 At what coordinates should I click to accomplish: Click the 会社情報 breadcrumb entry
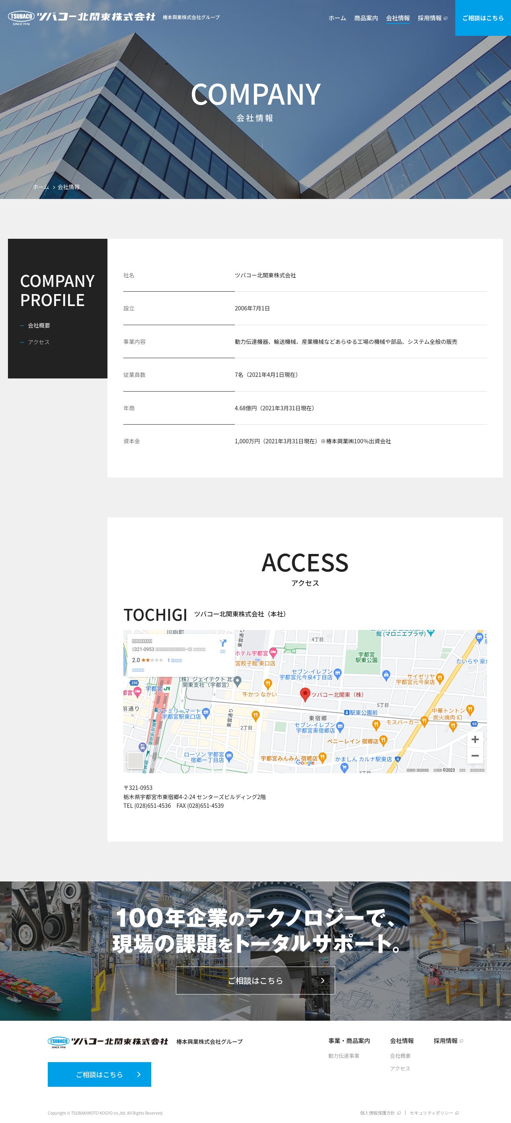(x=68, y=187)
